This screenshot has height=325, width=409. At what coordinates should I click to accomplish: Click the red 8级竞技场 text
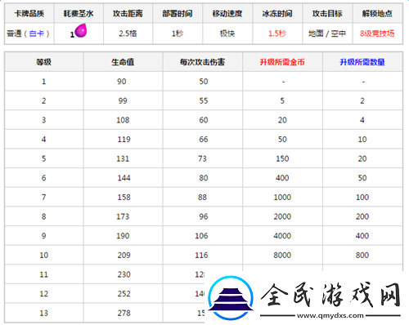[x=377, y=33]
